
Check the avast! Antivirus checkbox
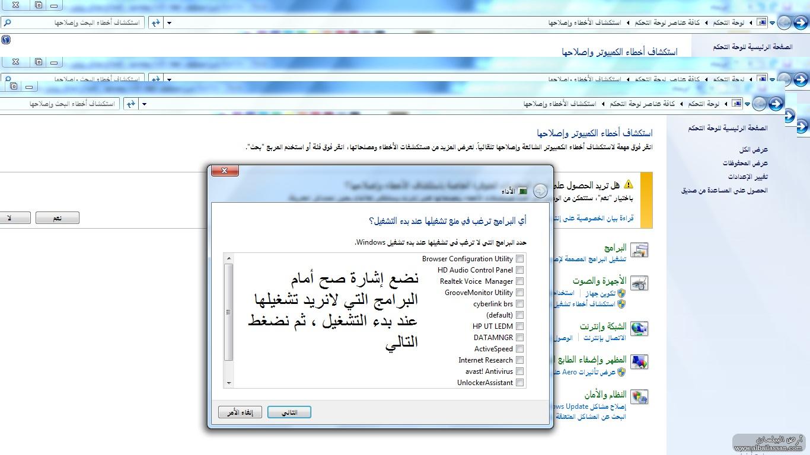(x=519, y=371)
